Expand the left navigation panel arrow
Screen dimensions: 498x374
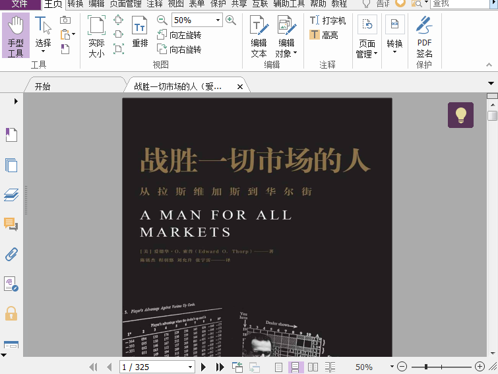[16, 102]
